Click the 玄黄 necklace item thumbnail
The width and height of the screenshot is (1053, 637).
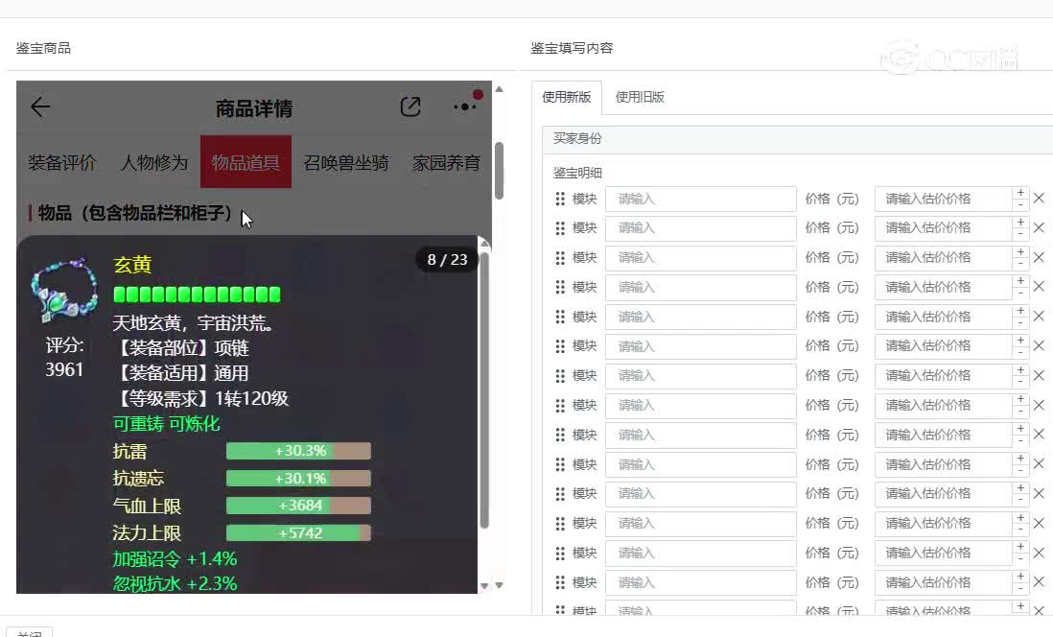pos(63,289)
